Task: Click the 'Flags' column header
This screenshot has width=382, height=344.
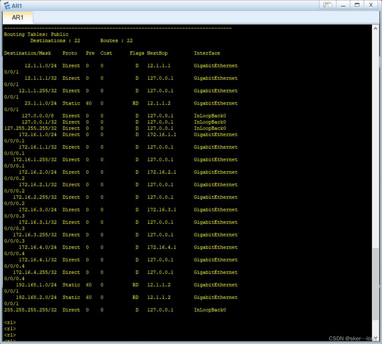Action: [x=137, y=53]
